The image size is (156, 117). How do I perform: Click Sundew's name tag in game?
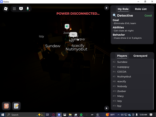(x=53, y=46)
